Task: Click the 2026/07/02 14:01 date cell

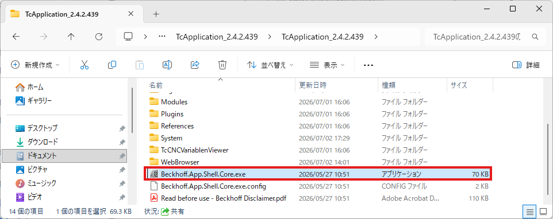Action: (x=324, y=162)
